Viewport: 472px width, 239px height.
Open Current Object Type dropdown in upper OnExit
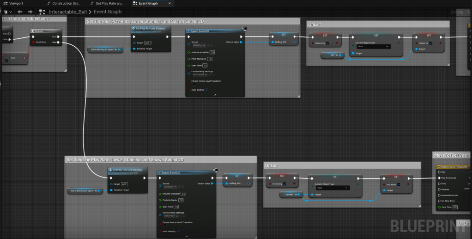(x=373, y=47)
